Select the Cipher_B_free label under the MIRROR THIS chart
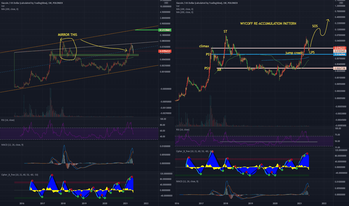This screenshot has width=349, height=206. 19,175
